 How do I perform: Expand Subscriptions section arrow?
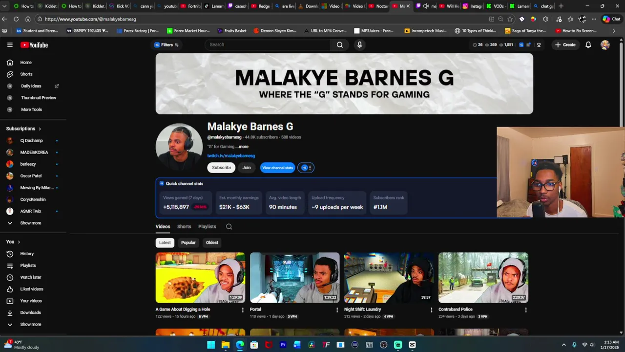(x=40, y=129)
